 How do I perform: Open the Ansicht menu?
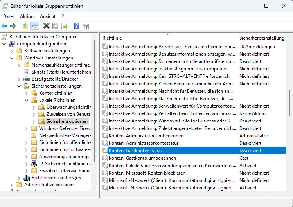[x=48, y=16]
